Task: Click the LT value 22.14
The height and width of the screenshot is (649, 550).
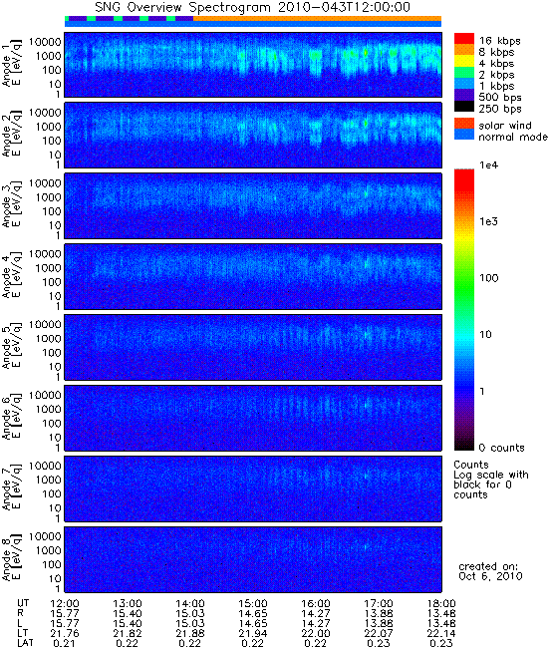Action: tap(441, 633)
